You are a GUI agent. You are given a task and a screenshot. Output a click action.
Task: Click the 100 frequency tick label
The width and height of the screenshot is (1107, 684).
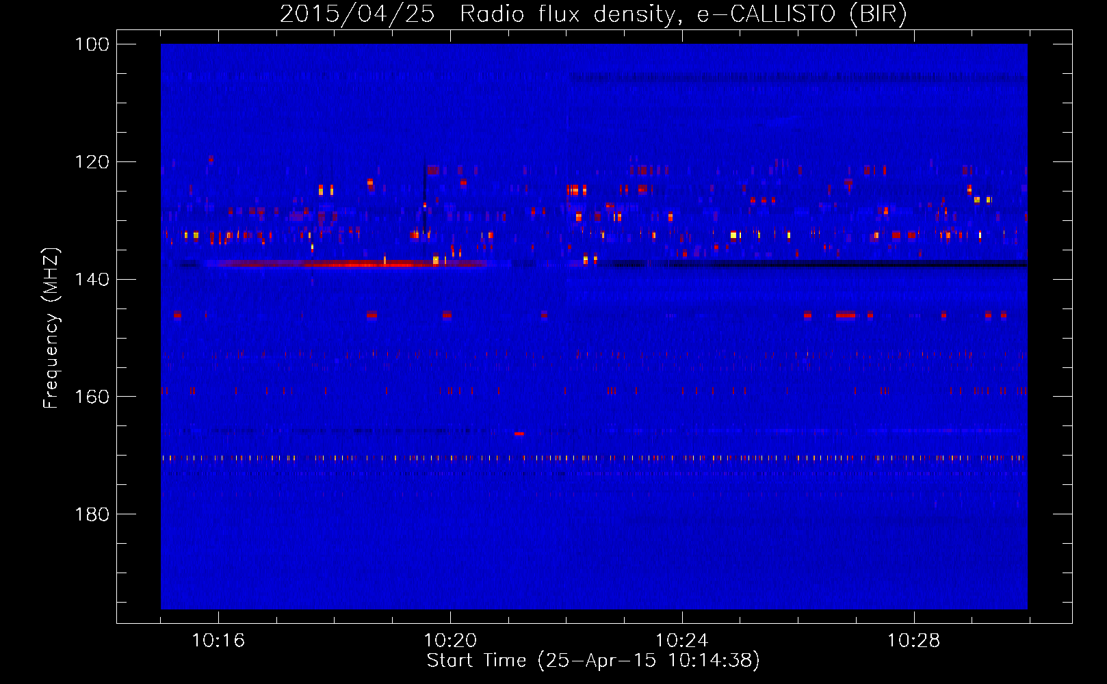click(x=92, y=44)
